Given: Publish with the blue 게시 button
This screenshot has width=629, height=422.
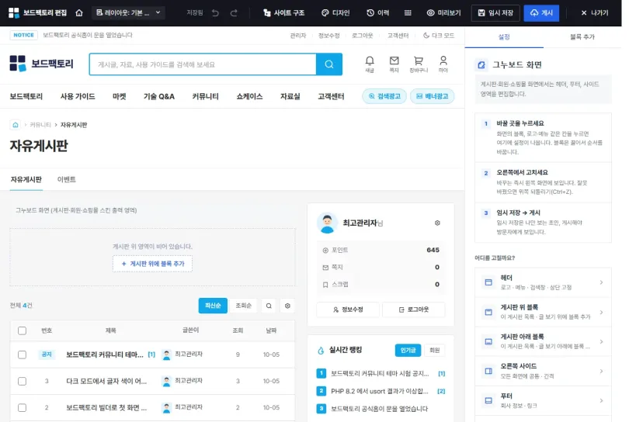Looking at the screenshot, I should pos(541,13).
